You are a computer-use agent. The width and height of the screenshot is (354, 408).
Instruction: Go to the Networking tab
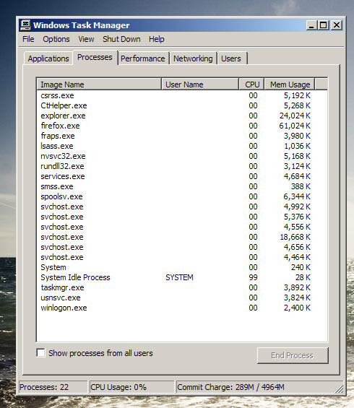pos(193,58)
